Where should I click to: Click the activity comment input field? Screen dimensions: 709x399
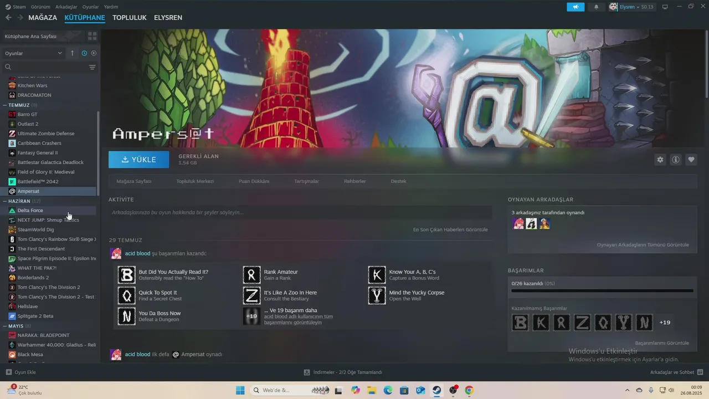(300, 212)
